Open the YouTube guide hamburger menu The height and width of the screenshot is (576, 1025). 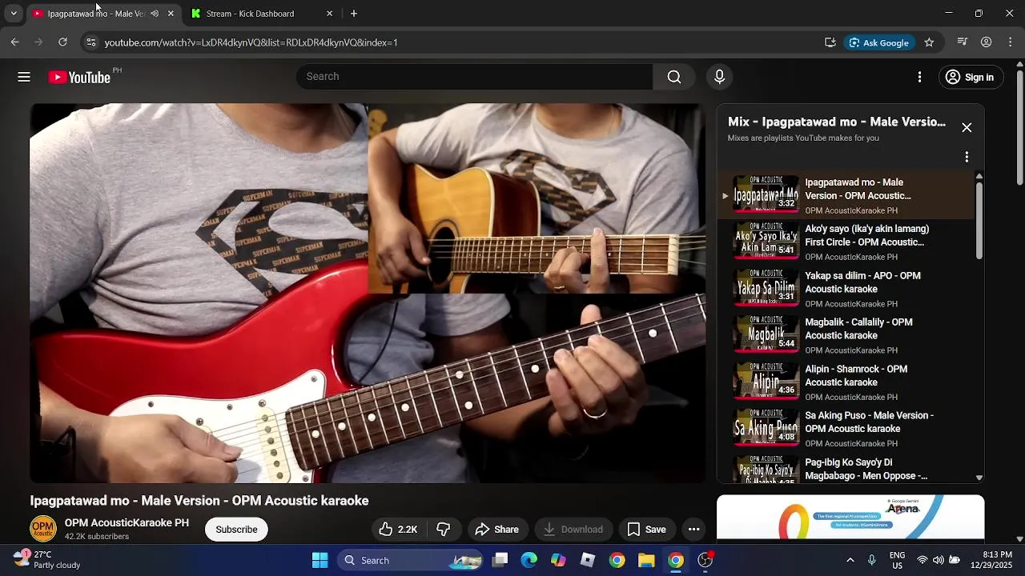[24, 77]
